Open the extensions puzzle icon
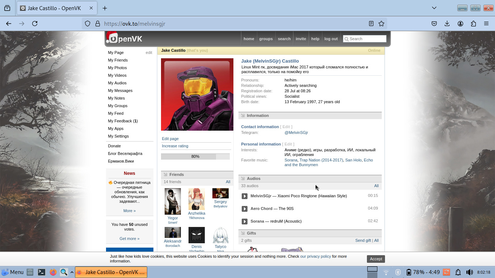This screenshot has height=278, width=495. 473,24
